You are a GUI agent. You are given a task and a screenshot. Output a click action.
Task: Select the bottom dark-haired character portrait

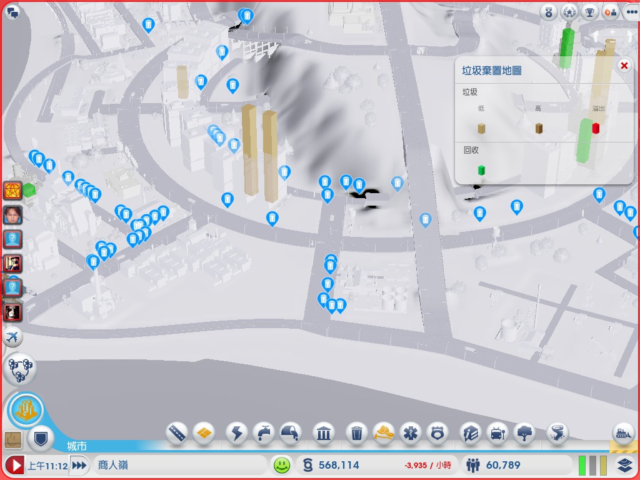pyautogui.click(x=12, y=312)
